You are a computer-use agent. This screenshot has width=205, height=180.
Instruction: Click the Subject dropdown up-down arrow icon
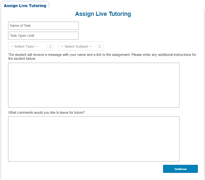pyautogui.click(x=100, y=46)
